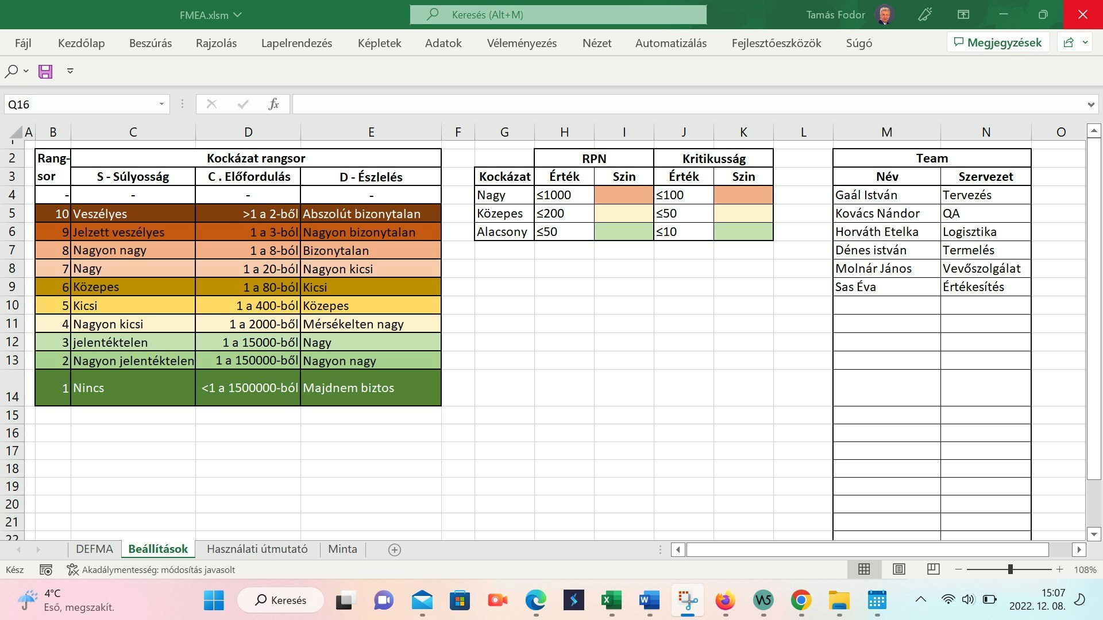The image size is (1103, 620).
Task: Open Chrome from the taskbar
Action: click(x=801, y=600)
